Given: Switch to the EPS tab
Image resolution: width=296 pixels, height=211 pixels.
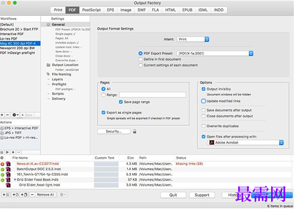Looking at the screenshot, I should [111, 10].
